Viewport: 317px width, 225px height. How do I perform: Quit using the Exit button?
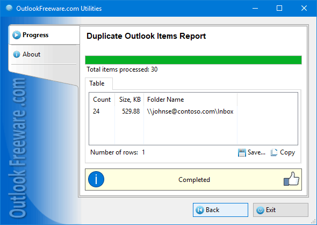click(x=280, y=210)
